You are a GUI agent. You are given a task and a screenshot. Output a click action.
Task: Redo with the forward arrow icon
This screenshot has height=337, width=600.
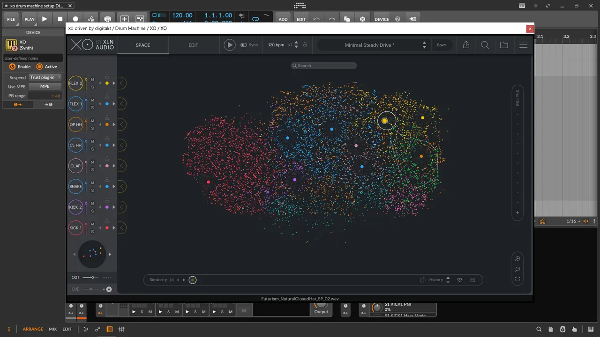click(x=332, y=19)
